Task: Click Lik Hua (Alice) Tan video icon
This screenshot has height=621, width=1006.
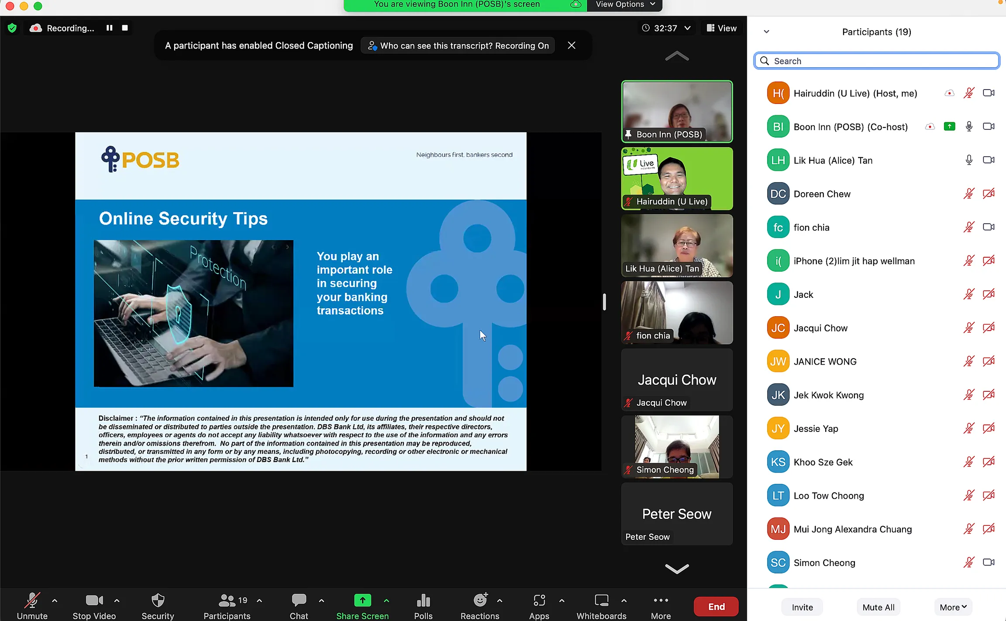Action: click(989, 160)
